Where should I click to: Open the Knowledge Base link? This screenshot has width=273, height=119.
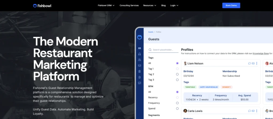261,54
